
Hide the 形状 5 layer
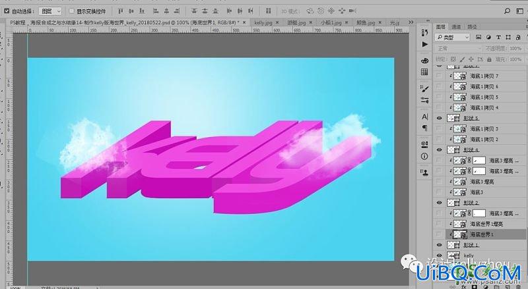click(439, 118)
